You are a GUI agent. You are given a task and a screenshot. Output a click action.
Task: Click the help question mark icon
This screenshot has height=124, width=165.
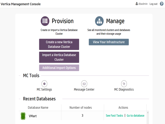[162, 4]
